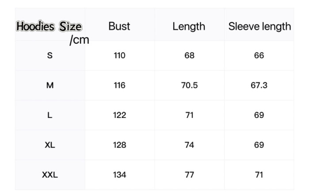Click the M size row label
The height and width of the screenshot is (196, 309).
50,85
